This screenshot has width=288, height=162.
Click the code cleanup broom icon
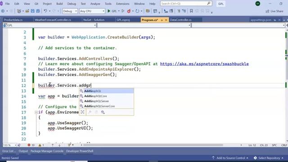(69, 145)
